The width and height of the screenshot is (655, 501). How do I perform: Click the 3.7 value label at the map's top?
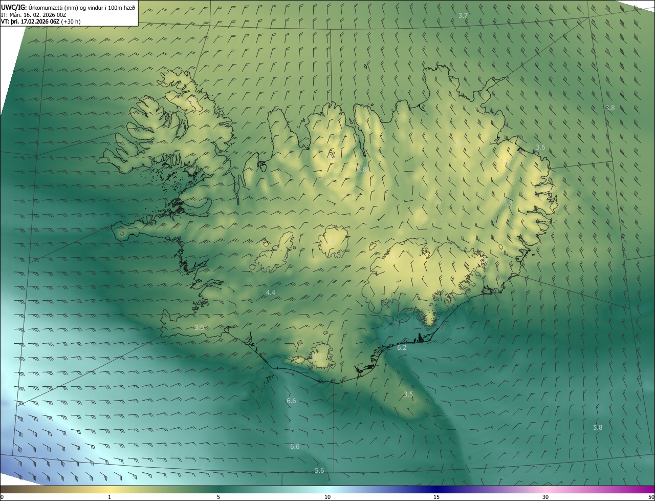(x=463, y=16)
